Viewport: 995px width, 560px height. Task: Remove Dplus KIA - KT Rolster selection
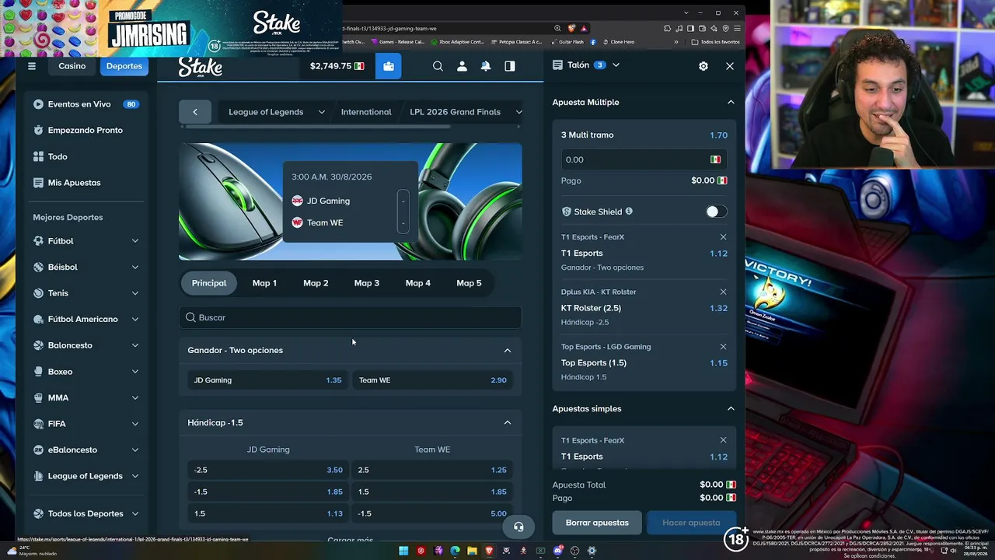coord(723,292)
